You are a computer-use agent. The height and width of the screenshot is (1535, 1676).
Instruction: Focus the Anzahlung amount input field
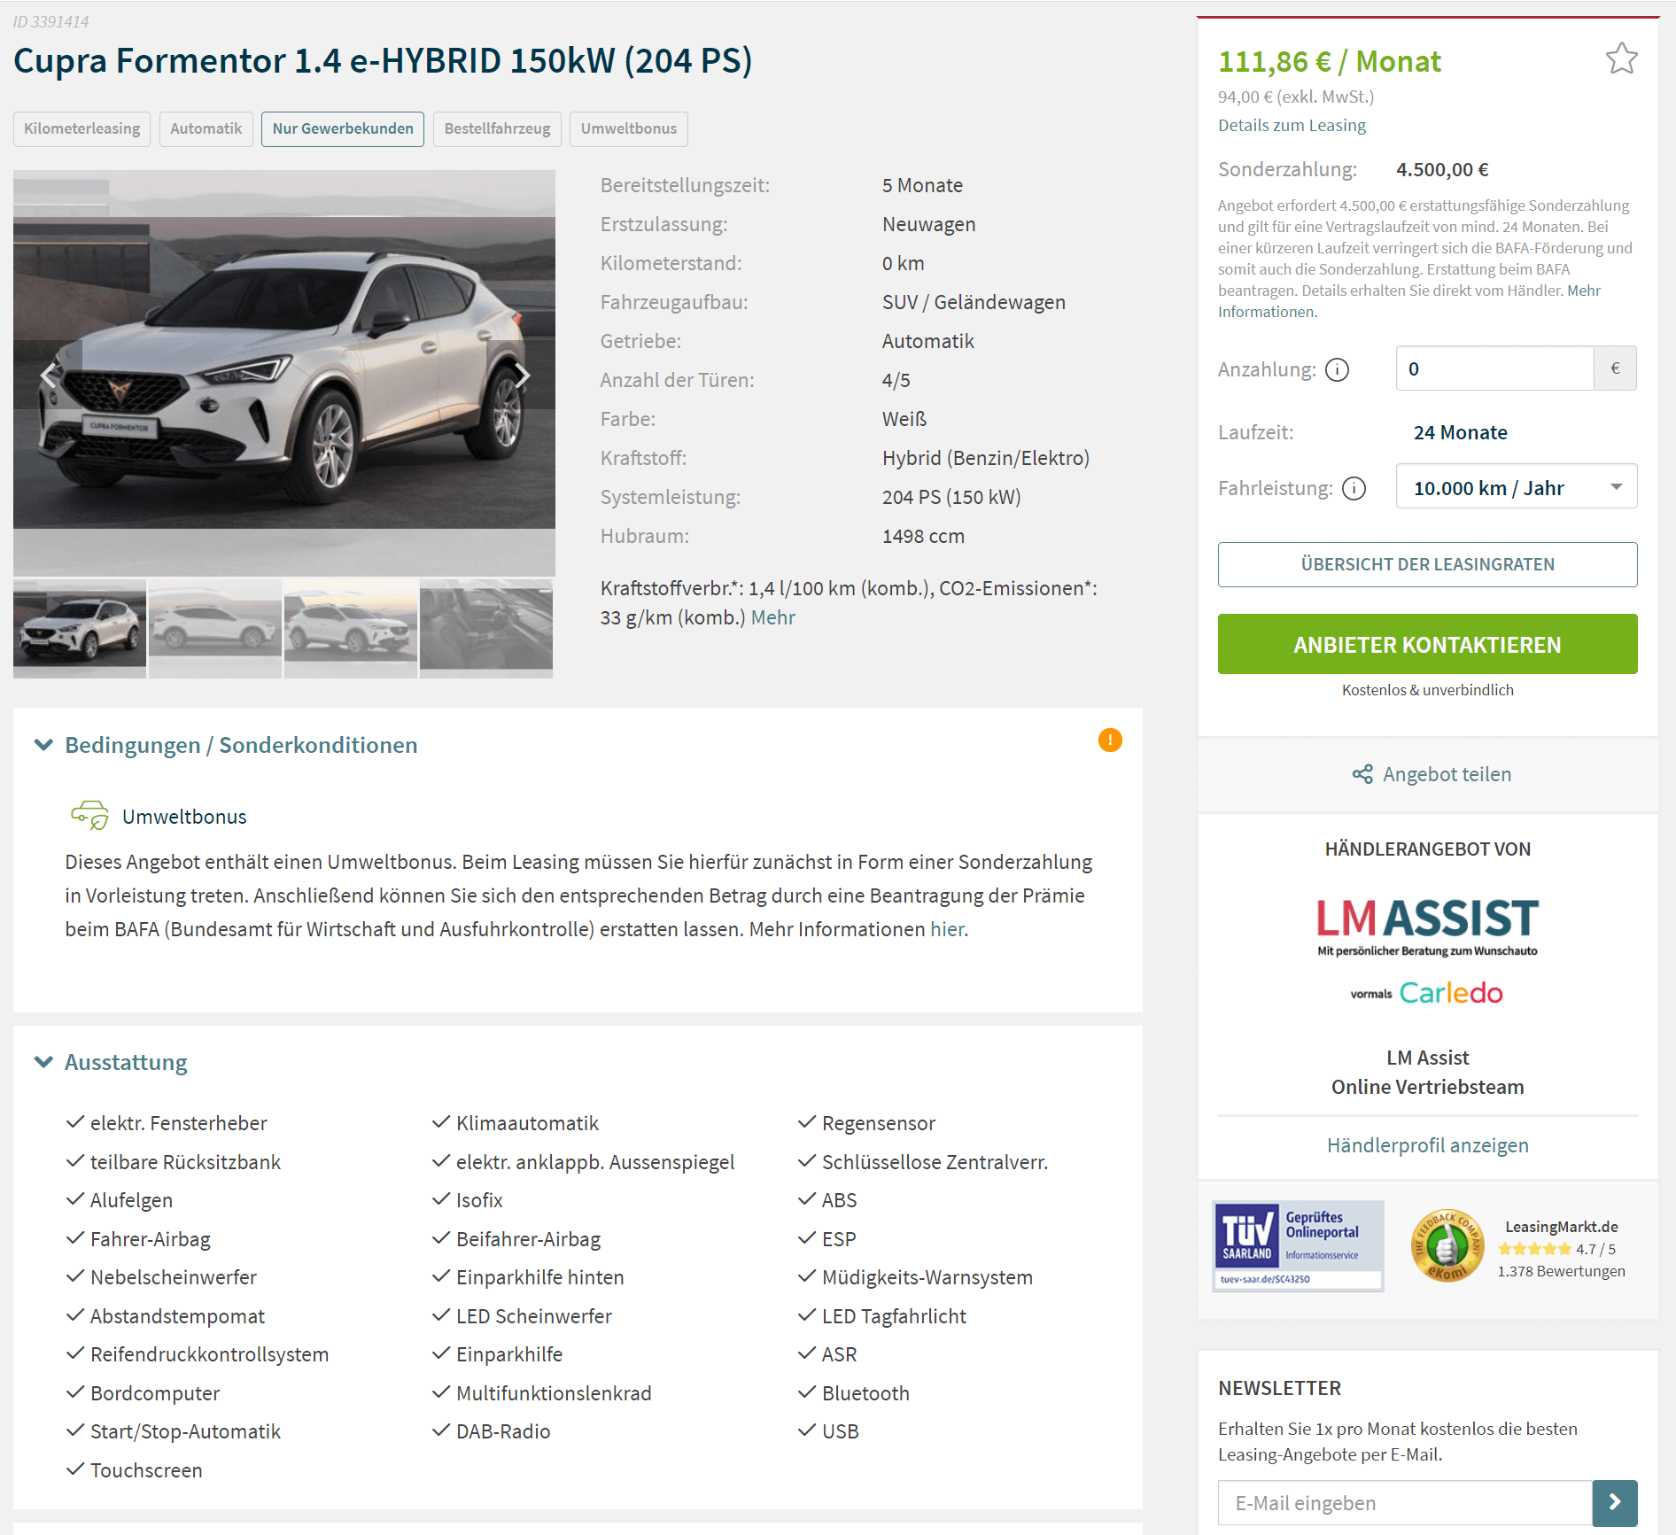[1494, 368]
